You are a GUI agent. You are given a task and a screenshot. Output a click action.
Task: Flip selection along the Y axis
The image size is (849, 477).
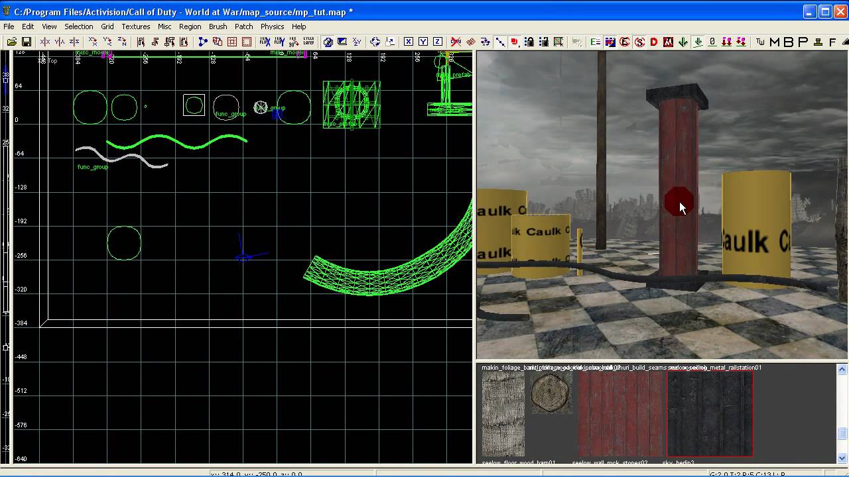pos(60,42)
